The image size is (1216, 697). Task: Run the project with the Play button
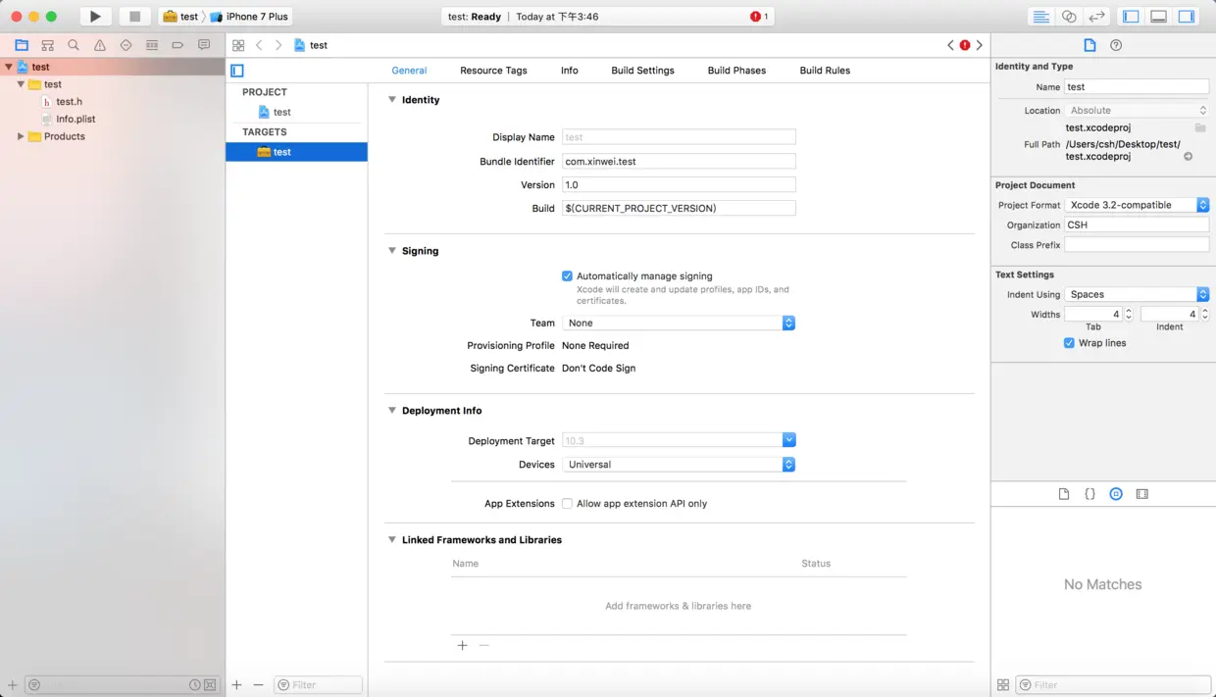click(x=95, y=17)
